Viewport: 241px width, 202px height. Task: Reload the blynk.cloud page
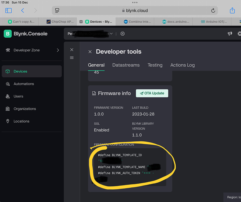point(213,11)
